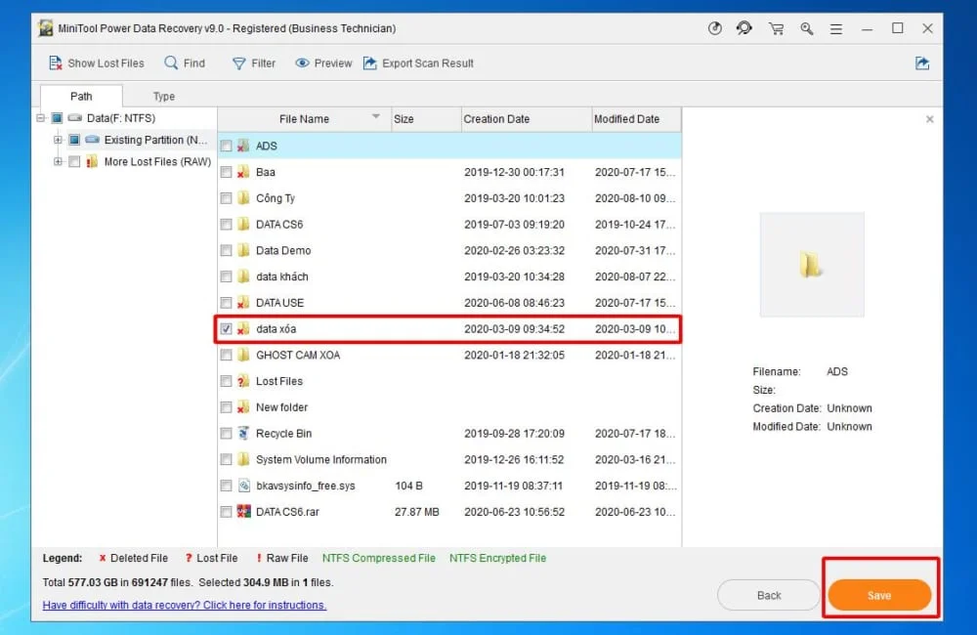This screenshot has height=635, width=977.
Task: Click the New folder deleted folder icon
Action: (x=243, y=407)
